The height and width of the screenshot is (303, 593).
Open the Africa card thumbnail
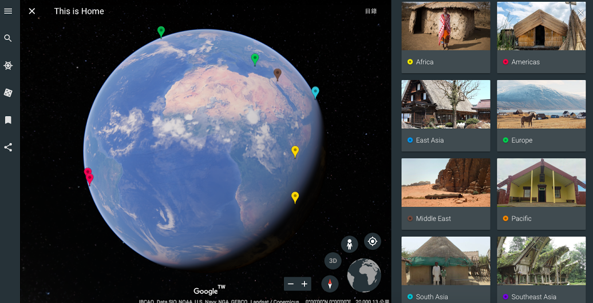pyautogui.click(x=446, y=26)
